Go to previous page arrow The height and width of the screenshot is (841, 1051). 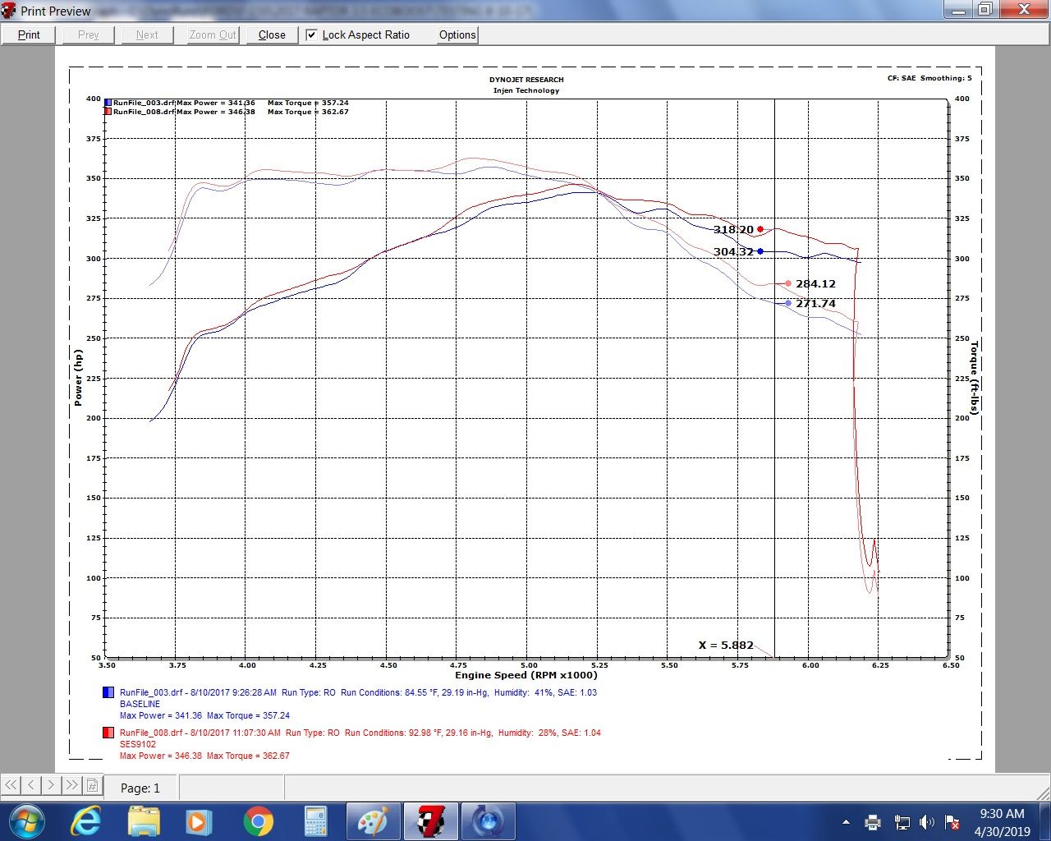[x=31, y=785]
